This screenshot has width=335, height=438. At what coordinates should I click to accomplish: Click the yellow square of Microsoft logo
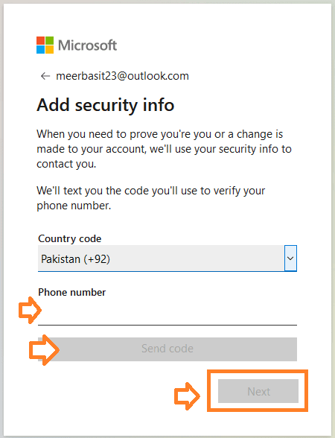pyautogui.click(x=49, y=49)
